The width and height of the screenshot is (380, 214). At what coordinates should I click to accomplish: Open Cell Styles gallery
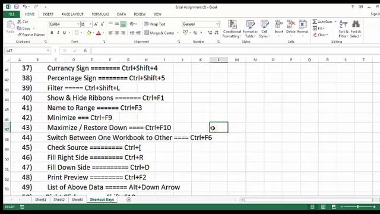click(x=264, y=29)
